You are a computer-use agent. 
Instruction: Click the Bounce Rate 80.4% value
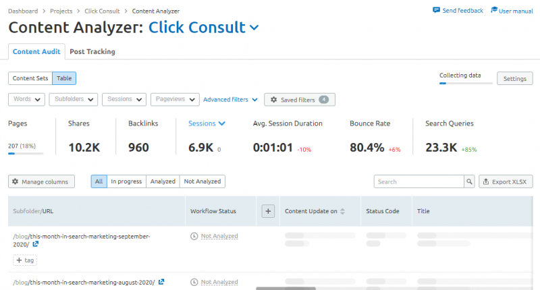click(x=367, y=148)
